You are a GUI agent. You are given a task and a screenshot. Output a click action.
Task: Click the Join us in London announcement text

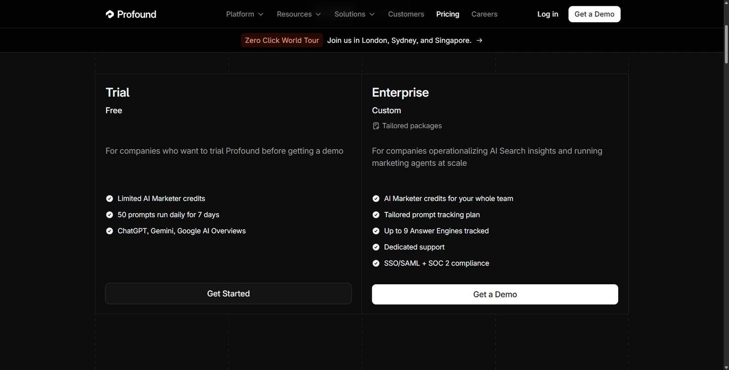399,41
